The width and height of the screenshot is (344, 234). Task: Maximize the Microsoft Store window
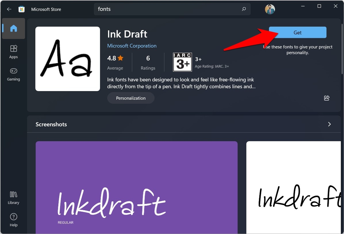pyautogui.click(x=319, y=6)
